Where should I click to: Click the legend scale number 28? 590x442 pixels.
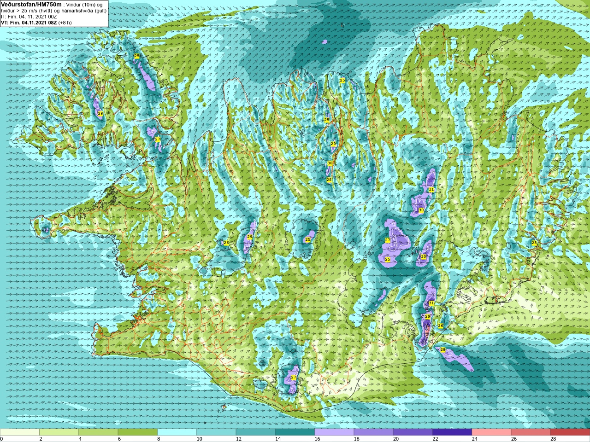click(553, 439)
